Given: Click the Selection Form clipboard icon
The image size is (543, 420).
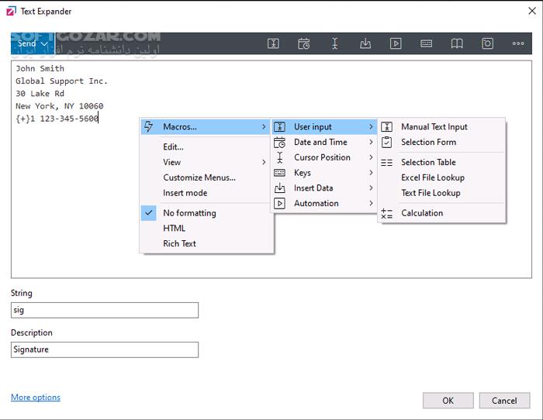Looking at the screenshot, I should coord(387,142).
